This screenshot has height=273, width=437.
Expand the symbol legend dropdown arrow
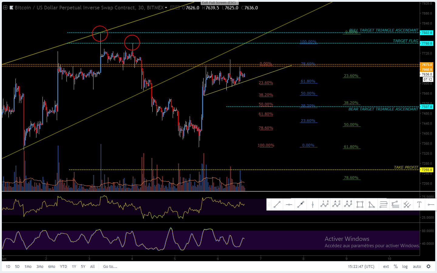point(166,8)
